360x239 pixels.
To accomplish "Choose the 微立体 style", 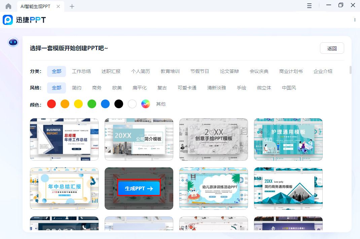I will pos(264,88).
